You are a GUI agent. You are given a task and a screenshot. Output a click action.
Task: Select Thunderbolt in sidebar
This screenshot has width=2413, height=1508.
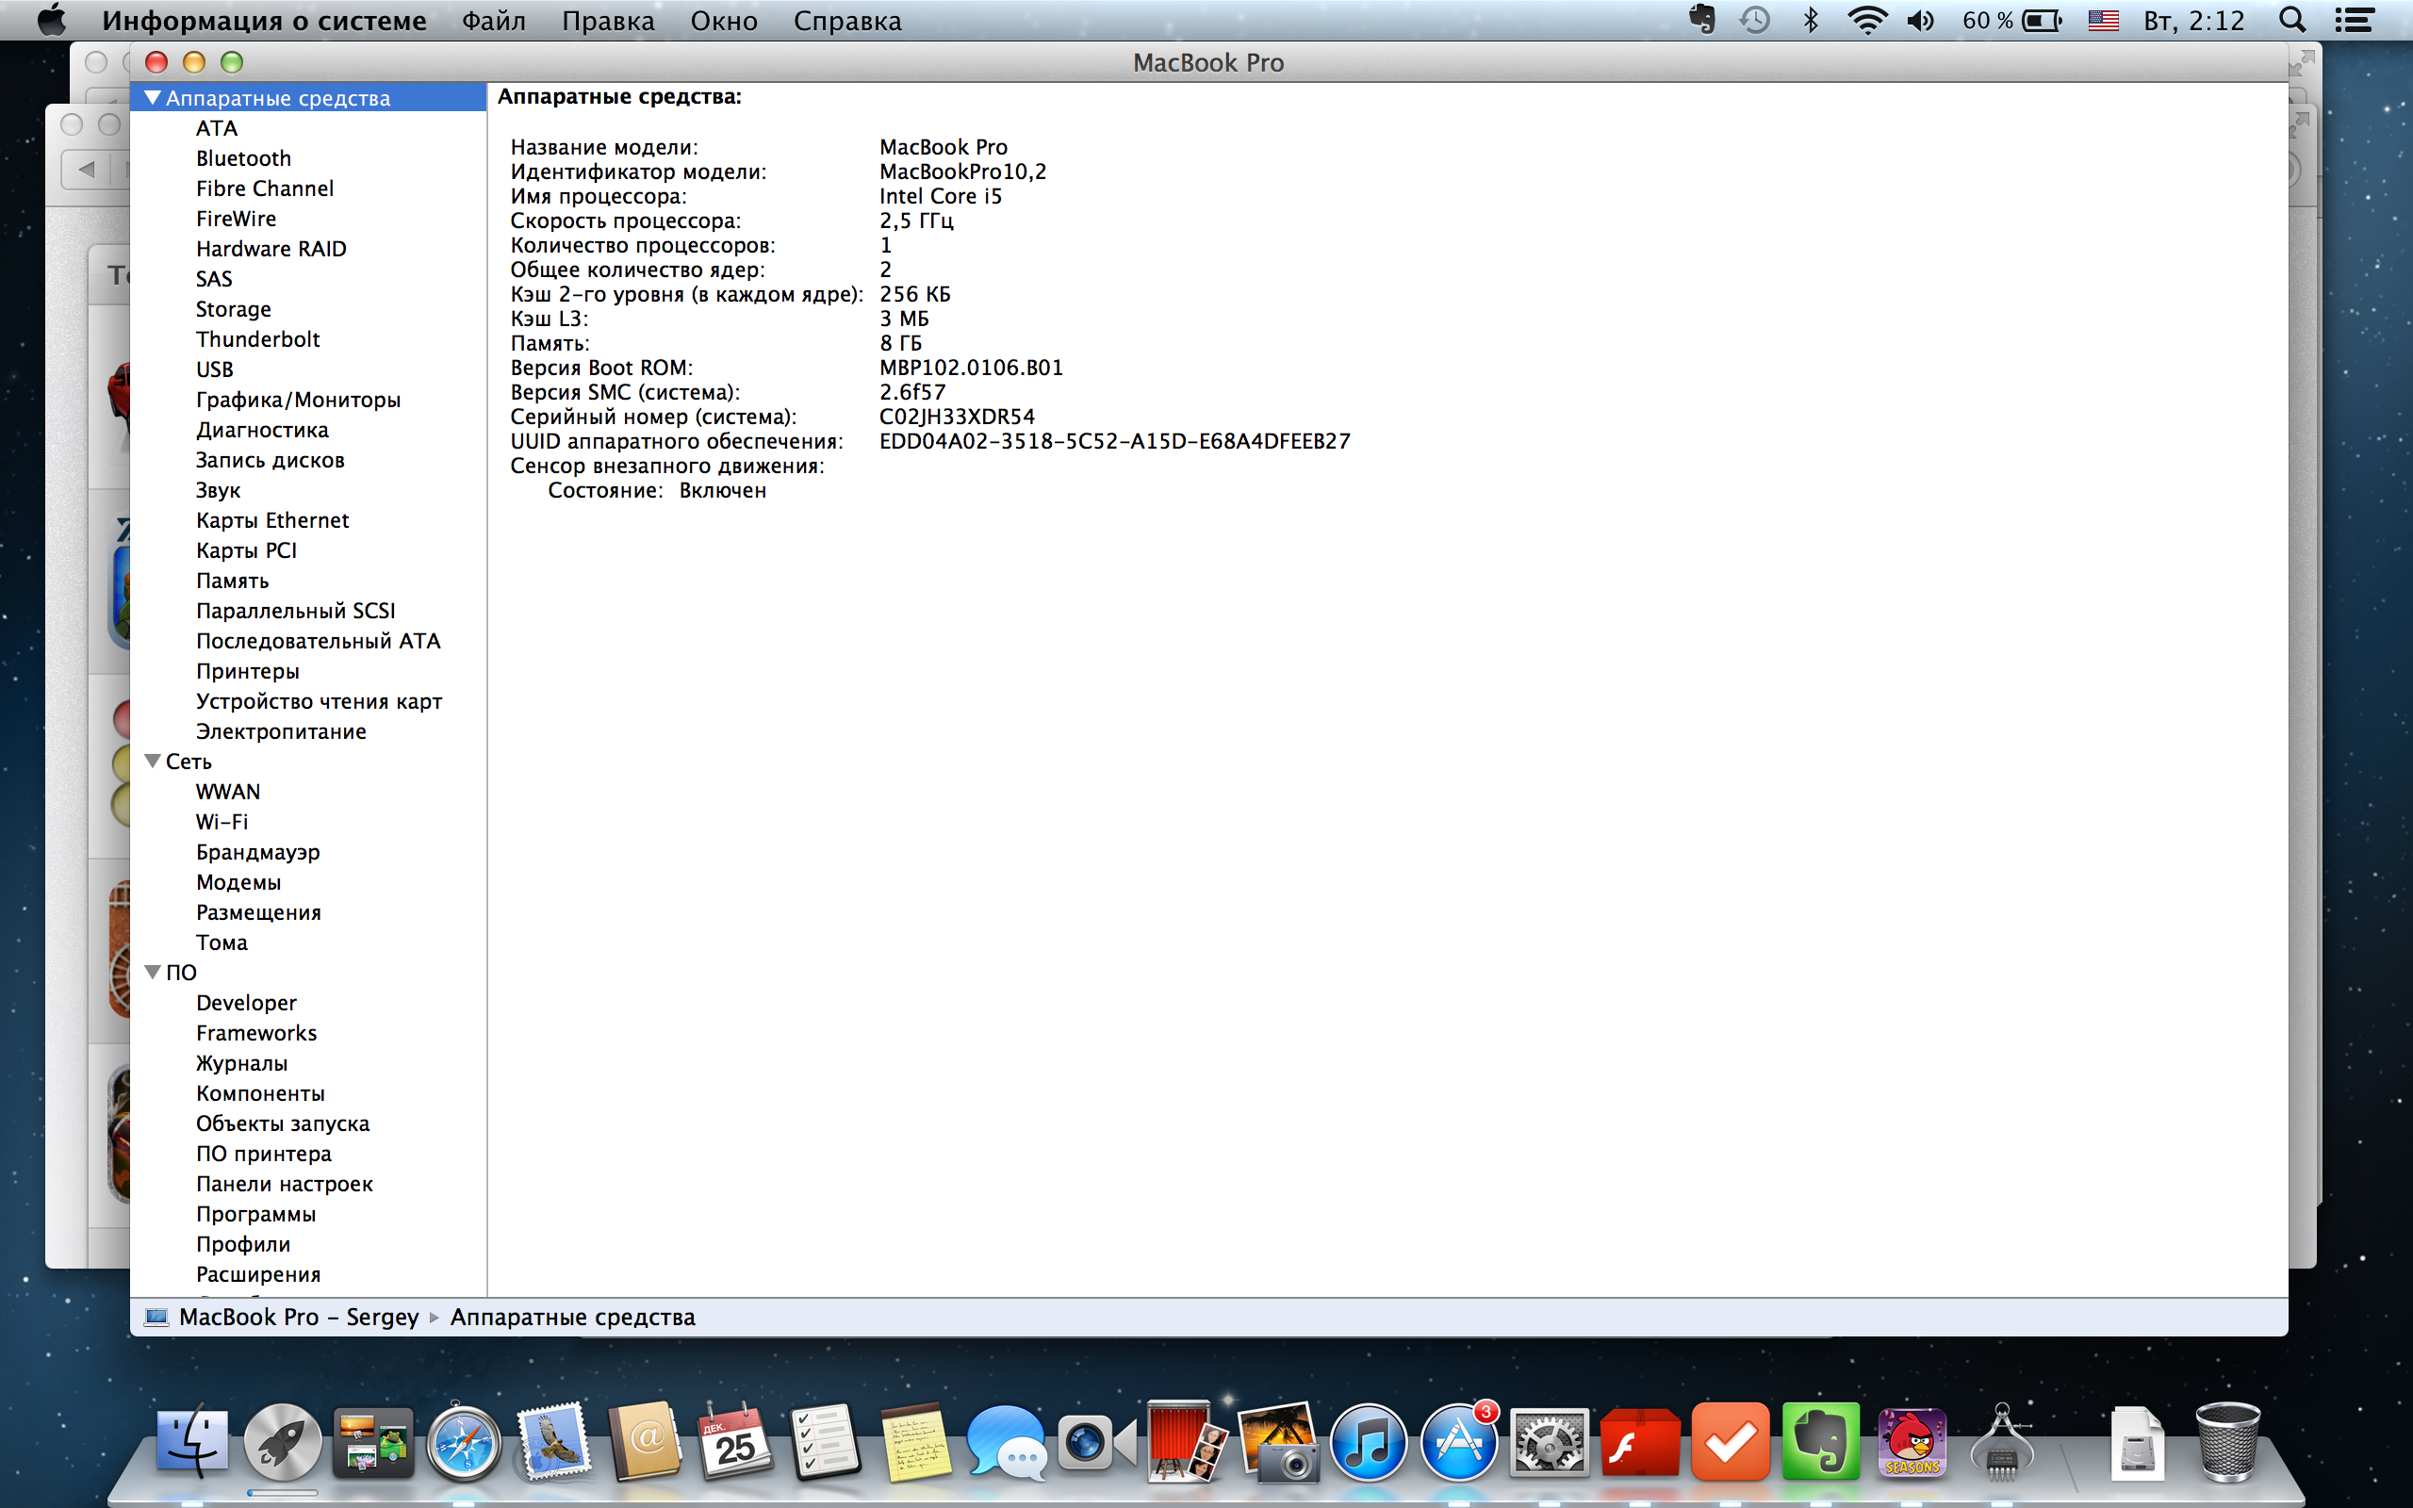(257, 339)
